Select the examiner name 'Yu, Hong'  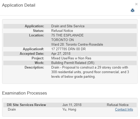coord(69,110)
